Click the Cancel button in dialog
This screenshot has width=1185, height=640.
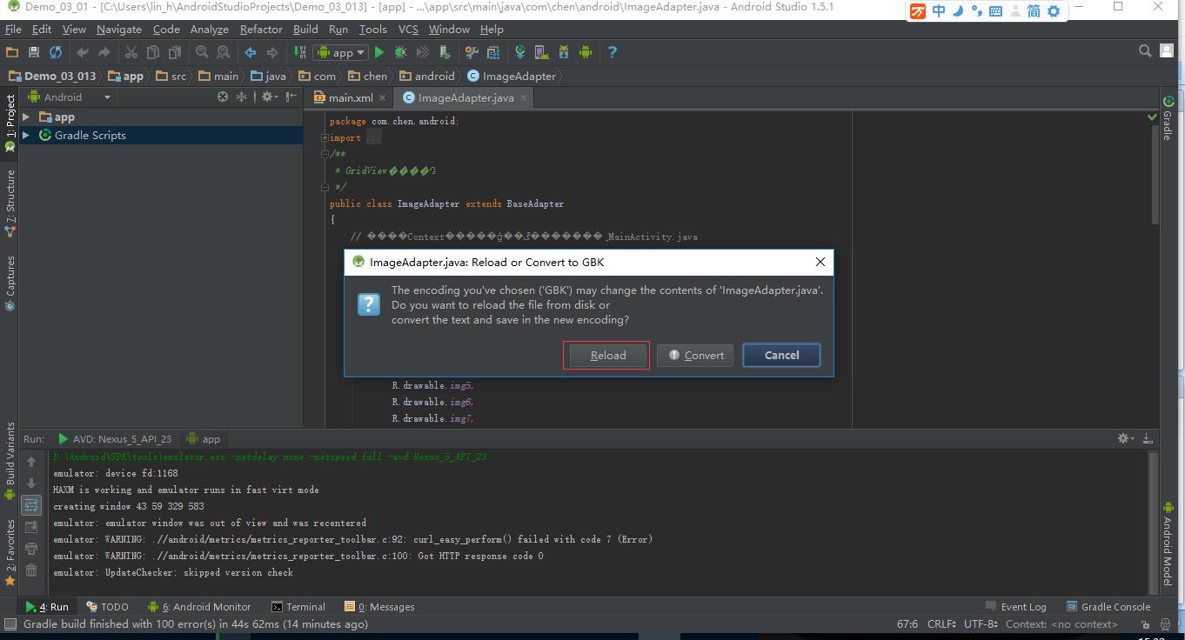click(781, 355)
